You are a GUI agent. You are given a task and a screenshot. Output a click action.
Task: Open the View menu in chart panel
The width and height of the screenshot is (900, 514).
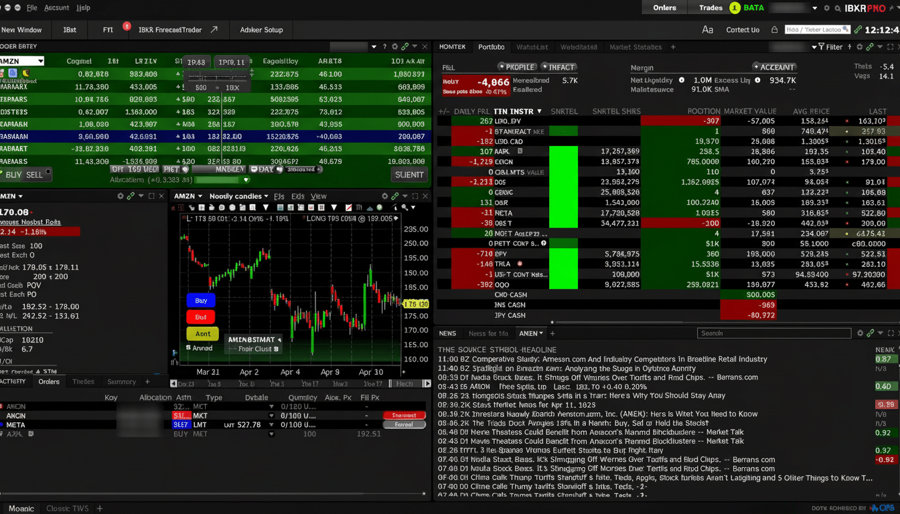pyautogui.click(x=319, y=196)
